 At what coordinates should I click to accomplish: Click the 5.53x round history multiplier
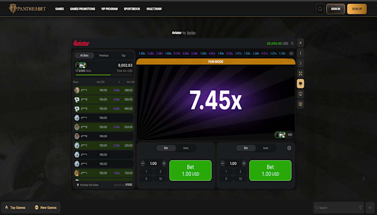click(x=230, y=54)
